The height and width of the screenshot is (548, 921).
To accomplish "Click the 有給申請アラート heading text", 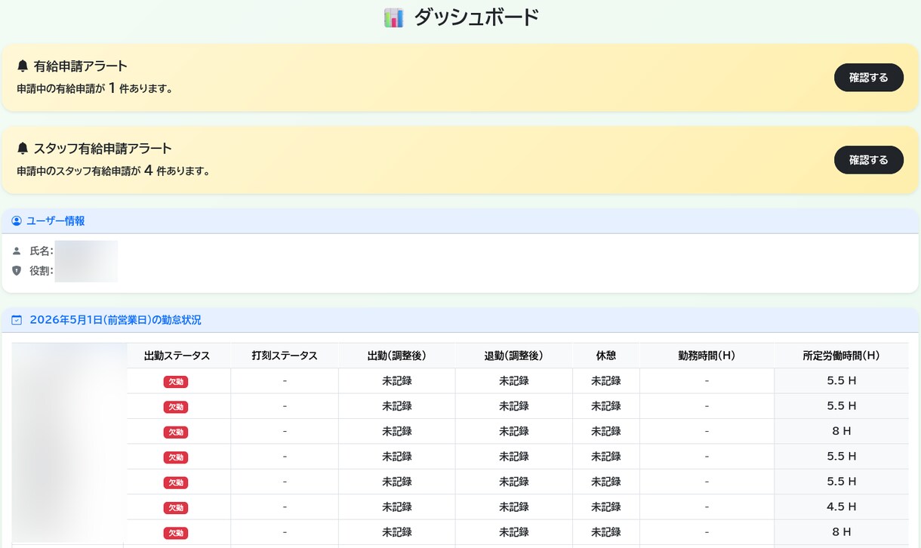I will 81,66.
